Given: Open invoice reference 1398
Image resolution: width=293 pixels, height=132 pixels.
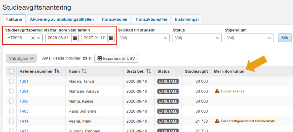Looking at the screenshot, I should click(x=24, y=101).
